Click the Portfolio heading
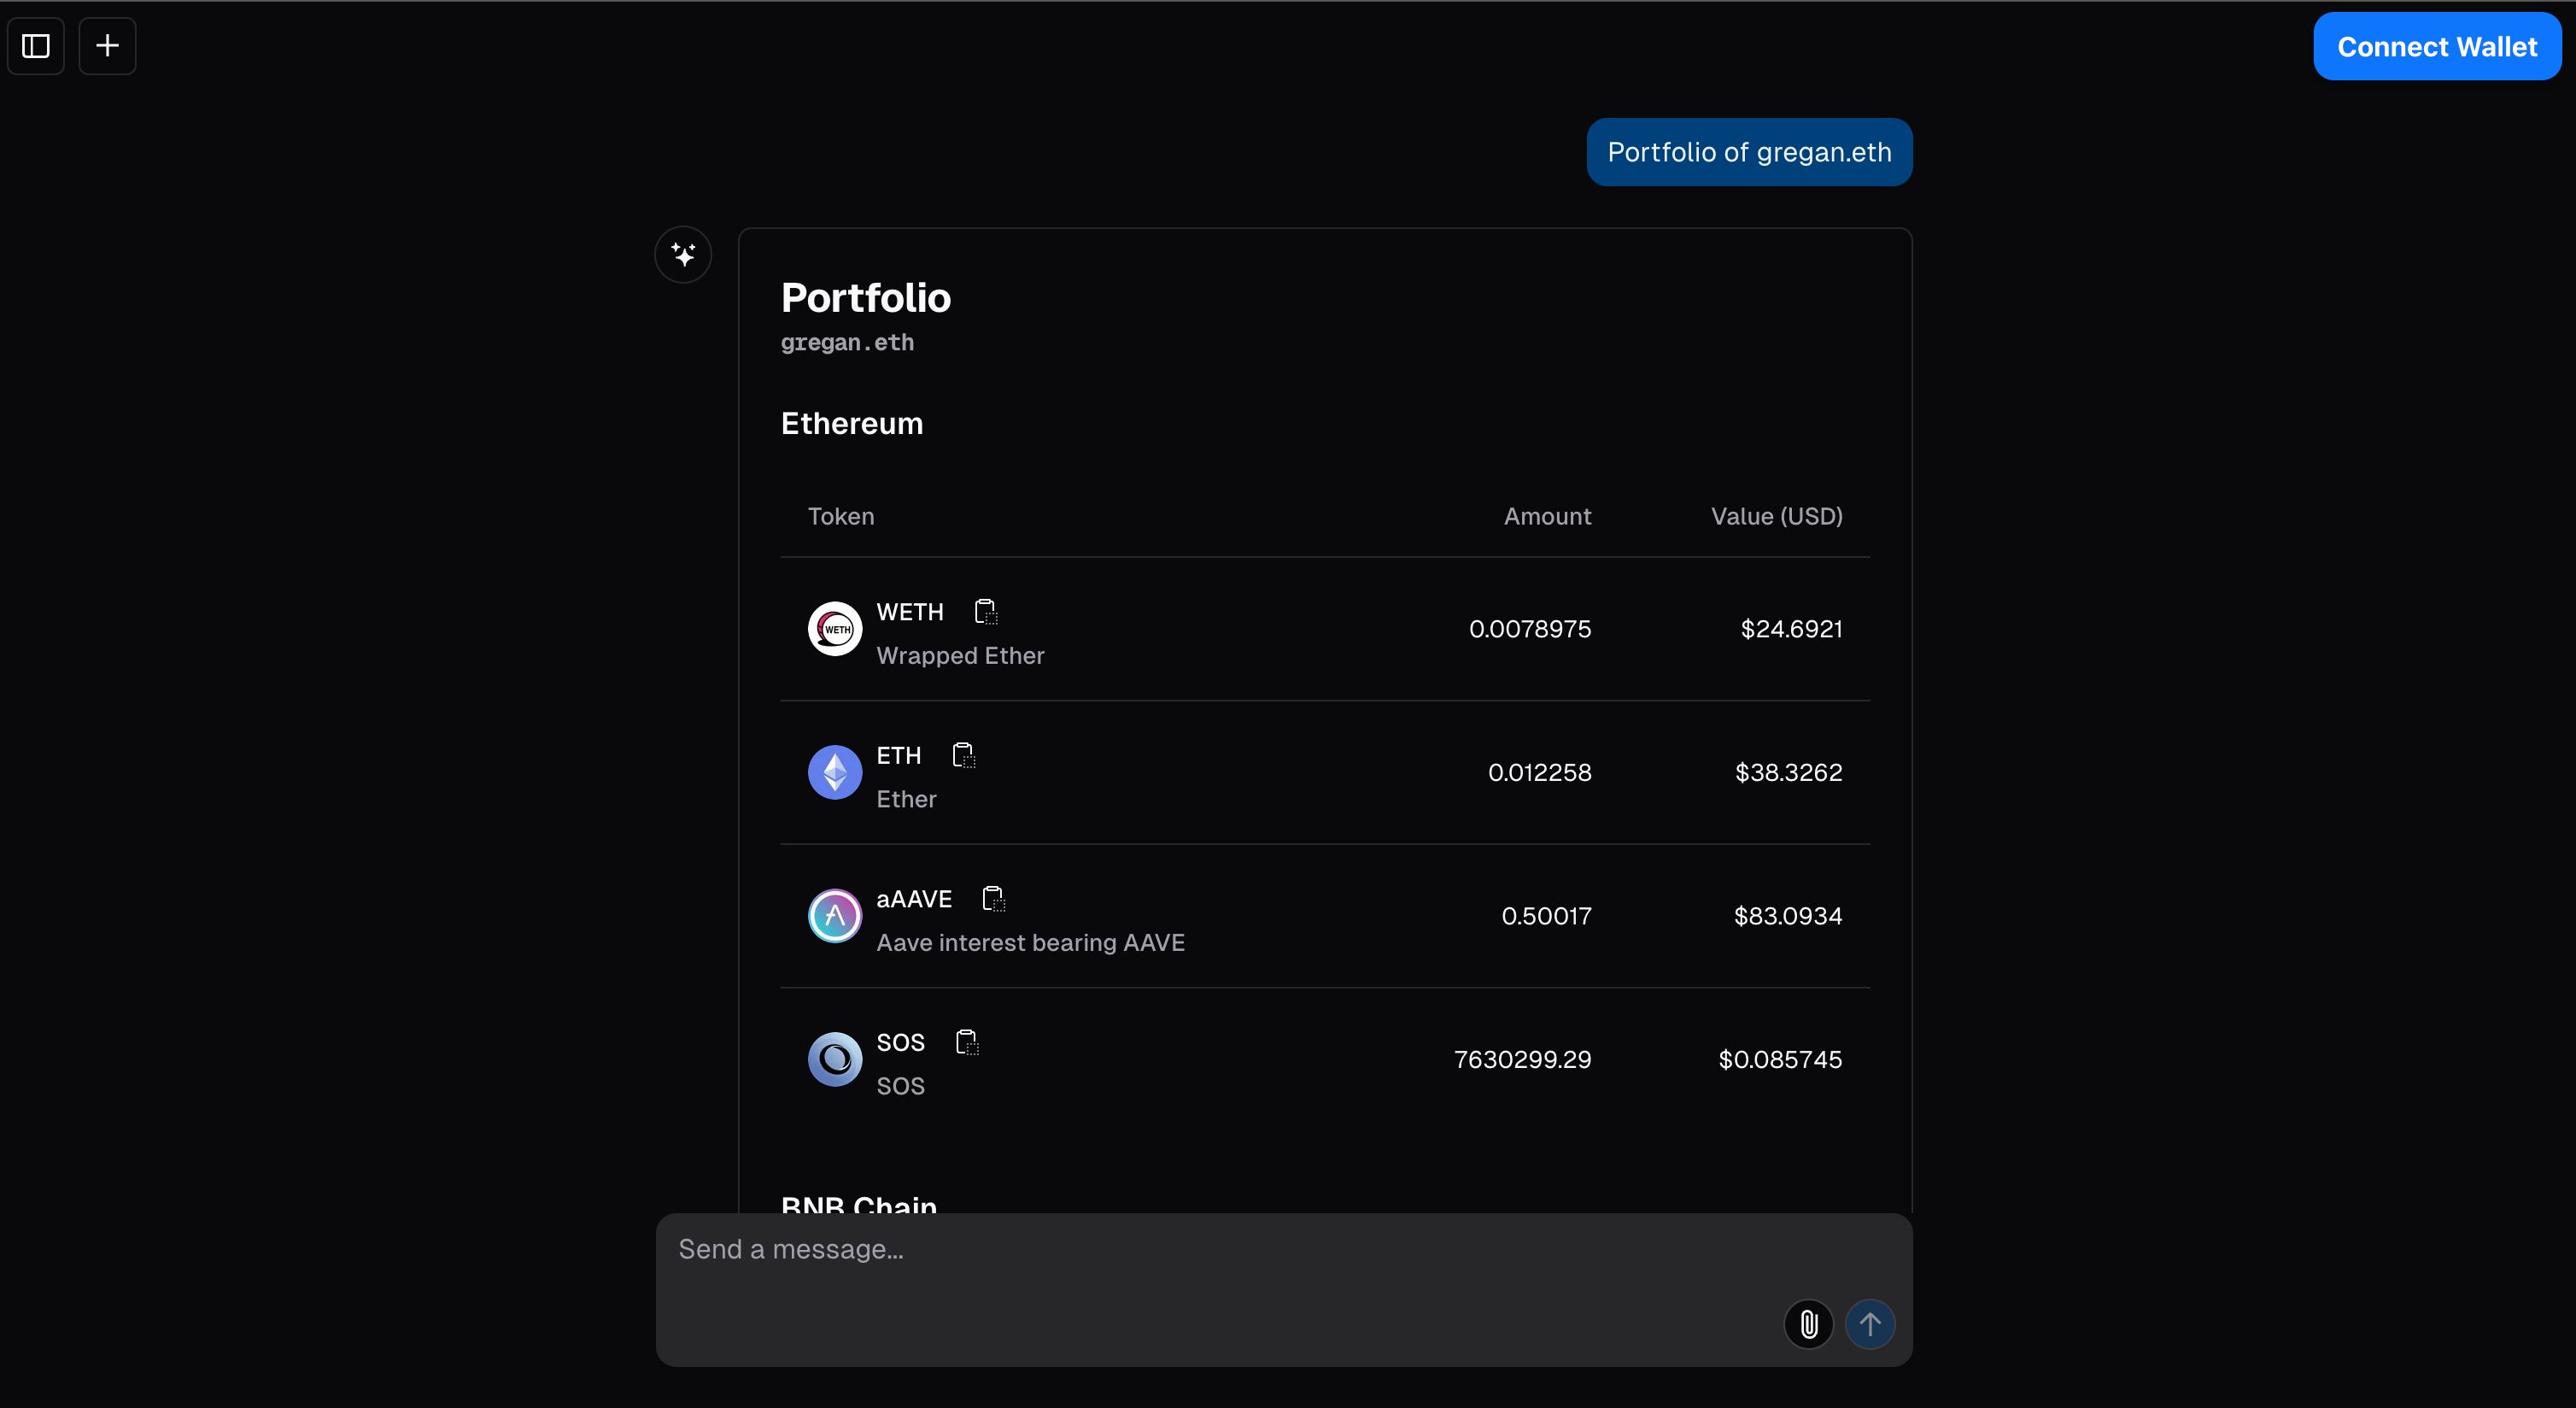Screen dimensions: 2576x1408 coord(866,298)
